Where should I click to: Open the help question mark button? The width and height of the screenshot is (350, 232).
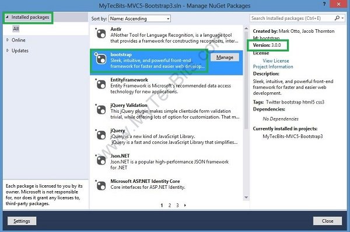324,4
